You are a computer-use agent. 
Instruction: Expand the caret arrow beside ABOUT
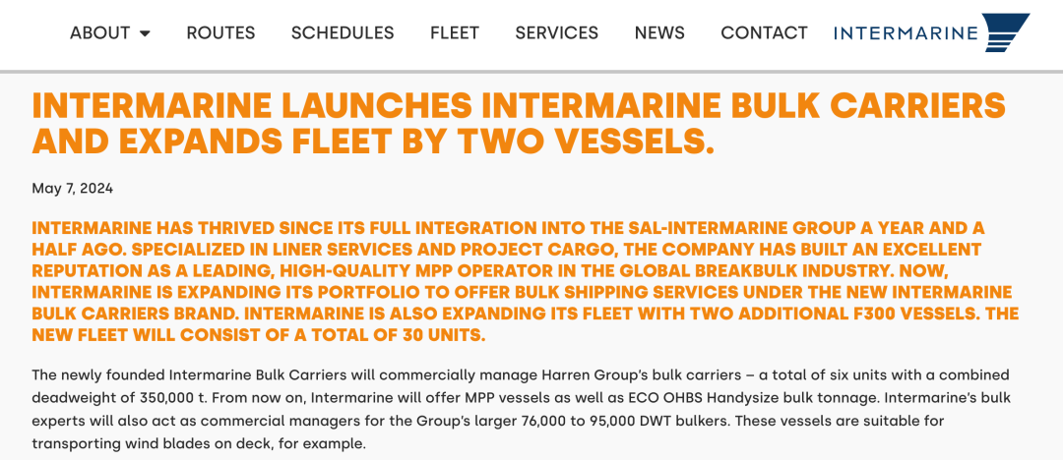point(145,33)
